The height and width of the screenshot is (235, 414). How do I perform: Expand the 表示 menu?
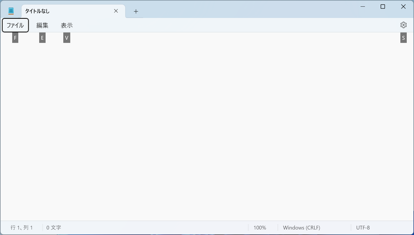click(x=67, y=25)
